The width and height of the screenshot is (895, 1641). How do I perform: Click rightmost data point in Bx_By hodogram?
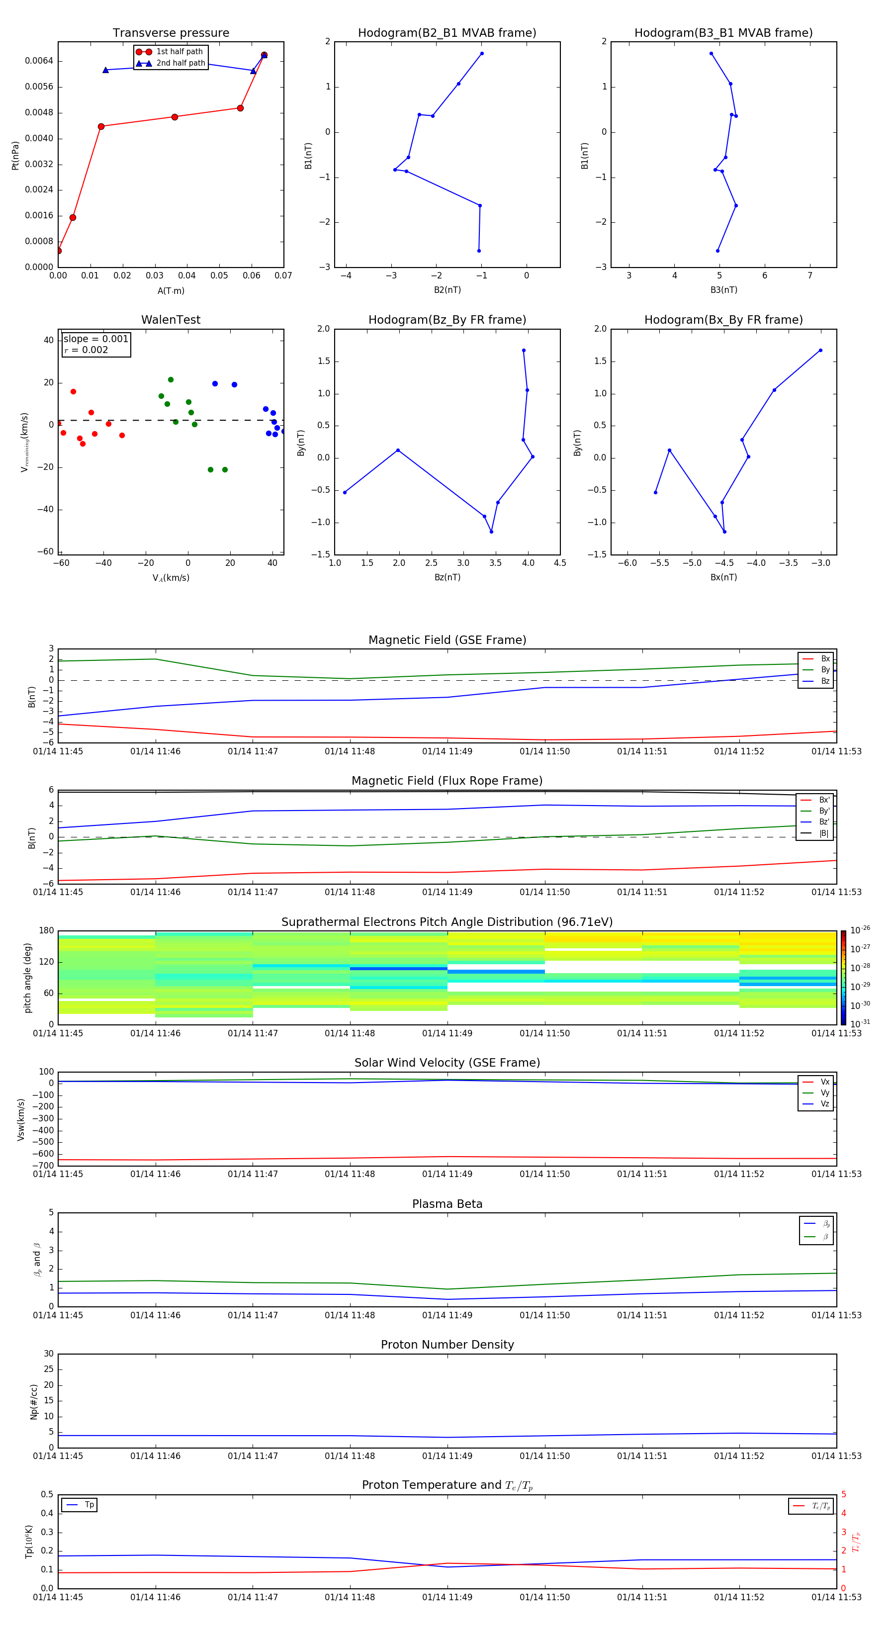(x=820, y=351)
